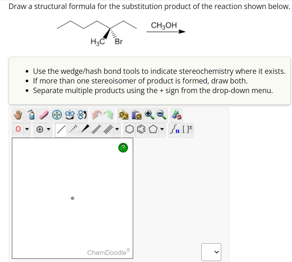Select the double bond tool
The image size is (292, 262).
(x=96, y=130)
